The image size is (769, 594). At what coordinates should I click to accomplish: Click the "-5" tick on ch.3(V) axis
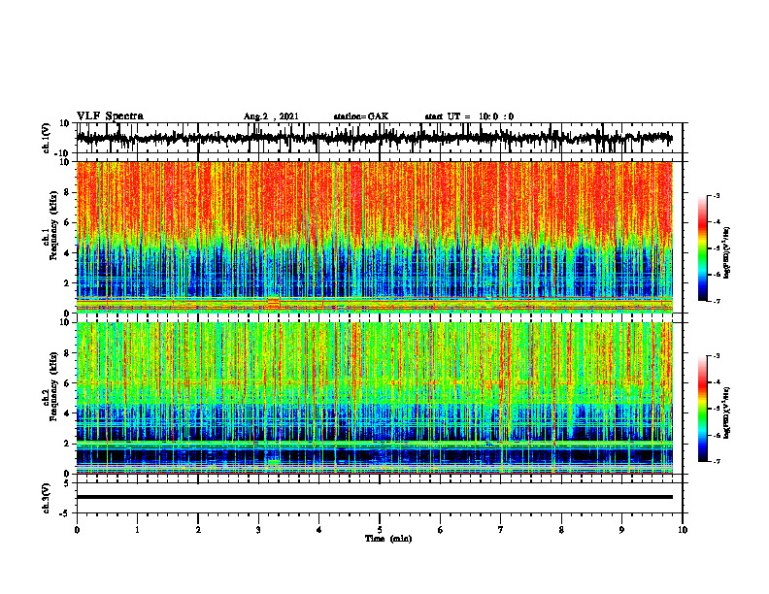(x=65, y=513)
